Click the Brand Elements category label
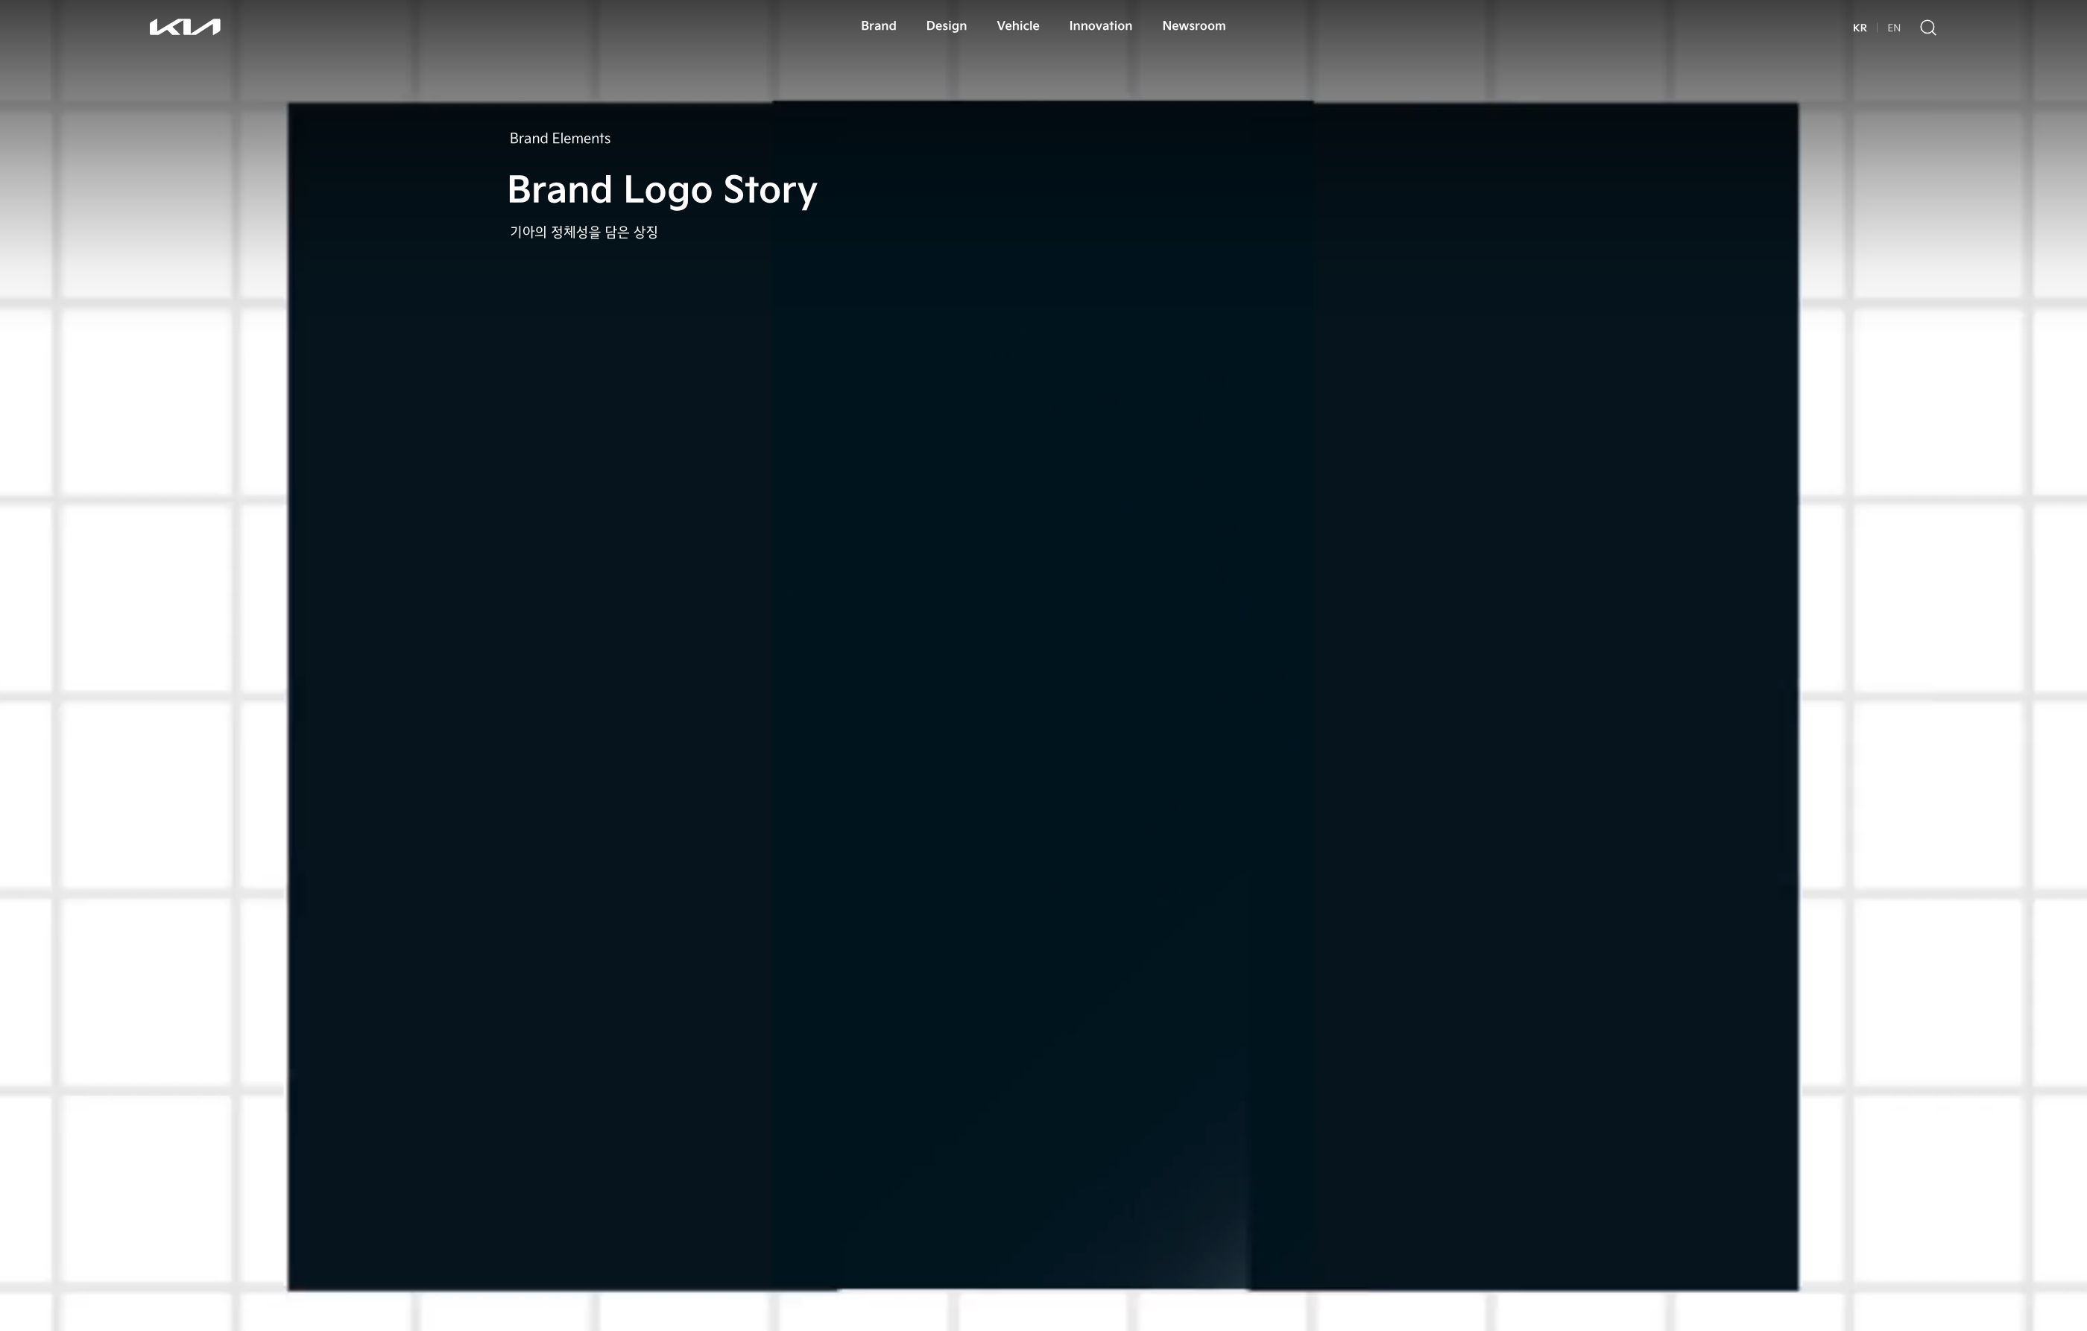This screenshot has height=1331, width=2087. point(560,139)
